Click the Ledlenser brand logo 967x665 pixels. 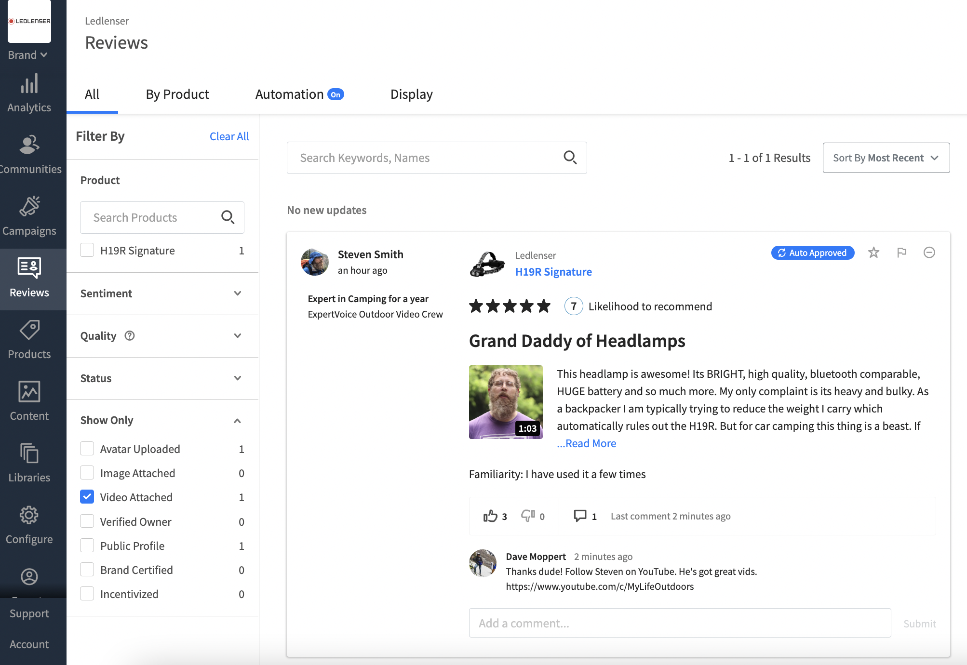click(29, 21)
